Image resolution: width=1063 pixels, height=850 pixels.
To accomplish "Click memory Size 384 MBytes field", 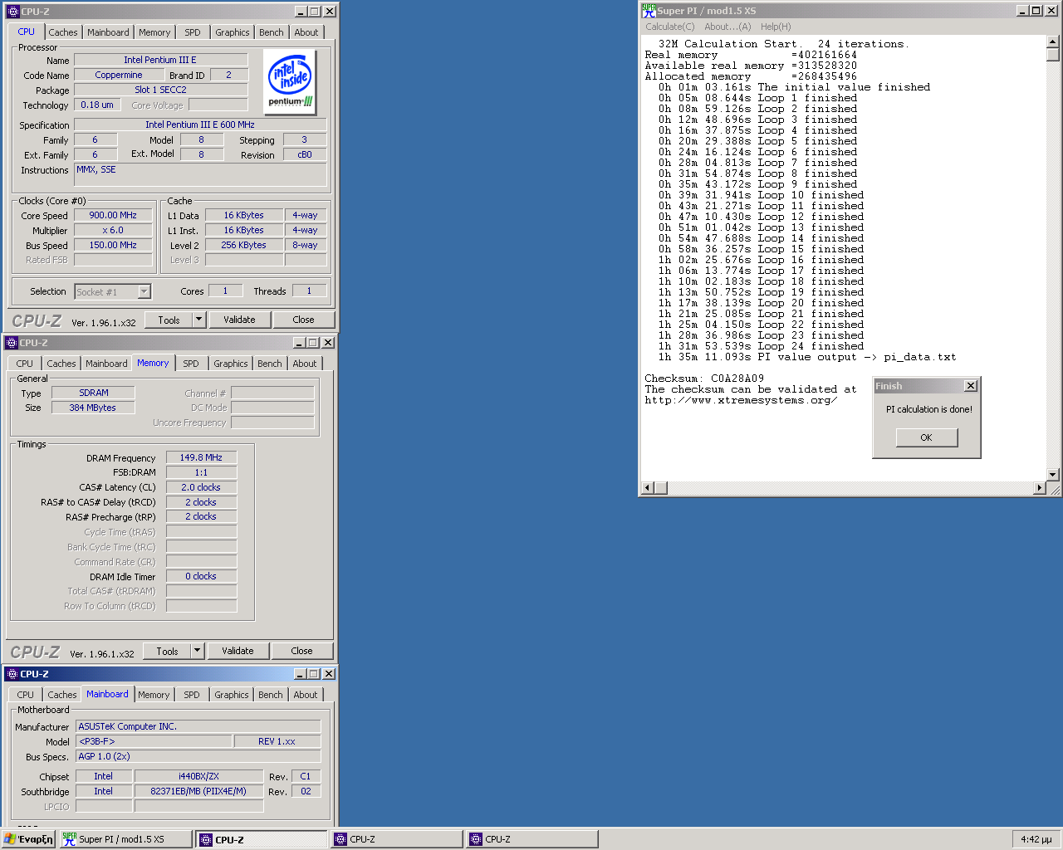I will (93, 408).
